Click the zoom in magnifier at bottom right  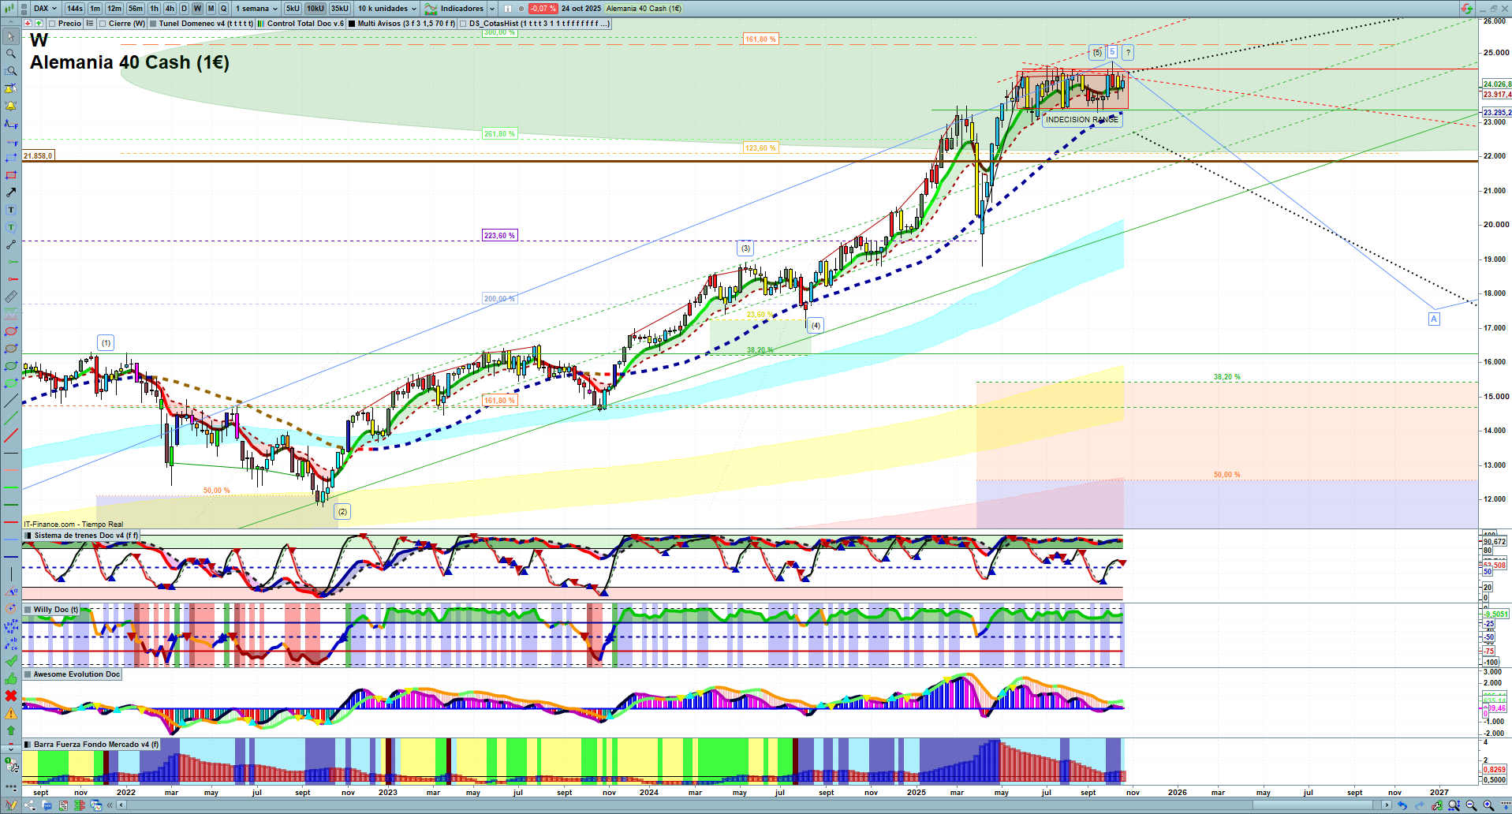[x=1488, y=805]
